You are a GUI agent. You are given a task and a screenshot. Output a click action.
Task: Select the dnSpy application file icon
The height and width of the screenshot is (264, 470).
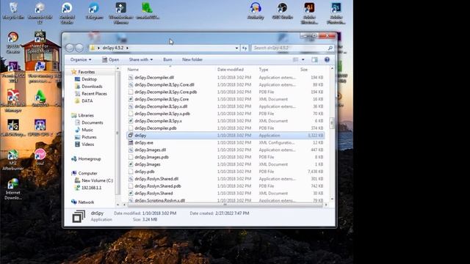pyautogui.click(x=131, y=135)
